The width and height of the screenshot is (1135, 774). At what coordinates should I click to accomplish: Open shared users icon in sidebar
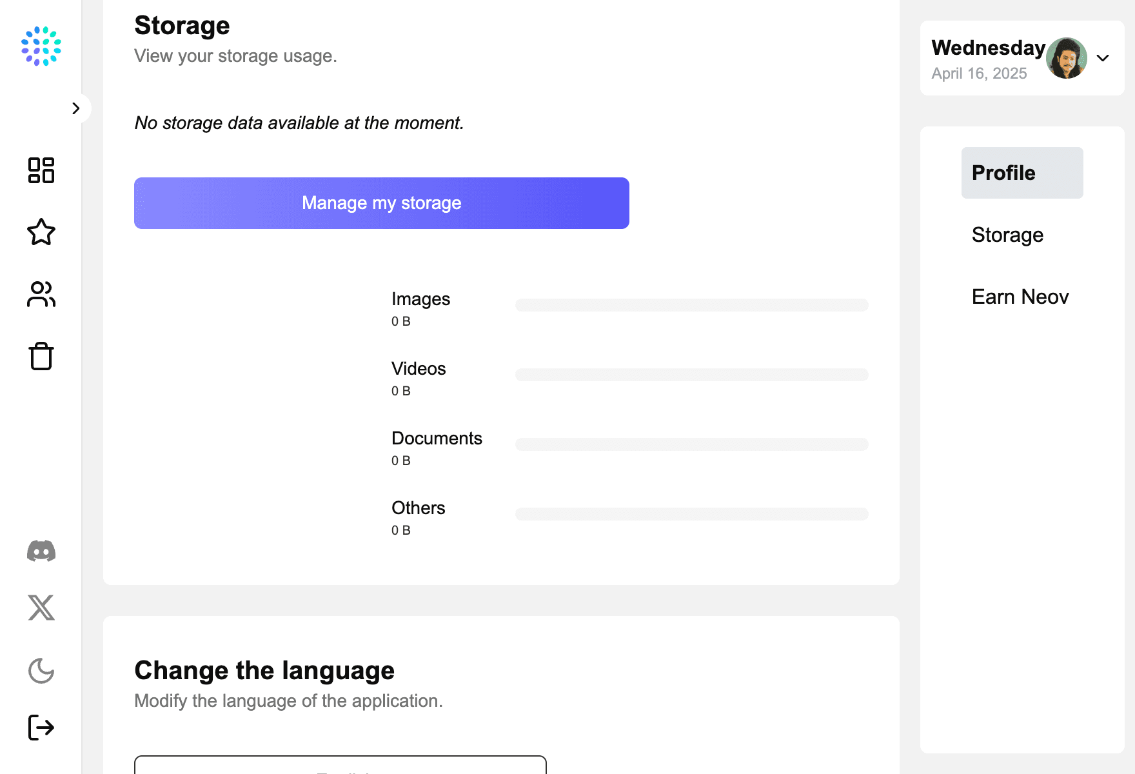tap(41, 294)
